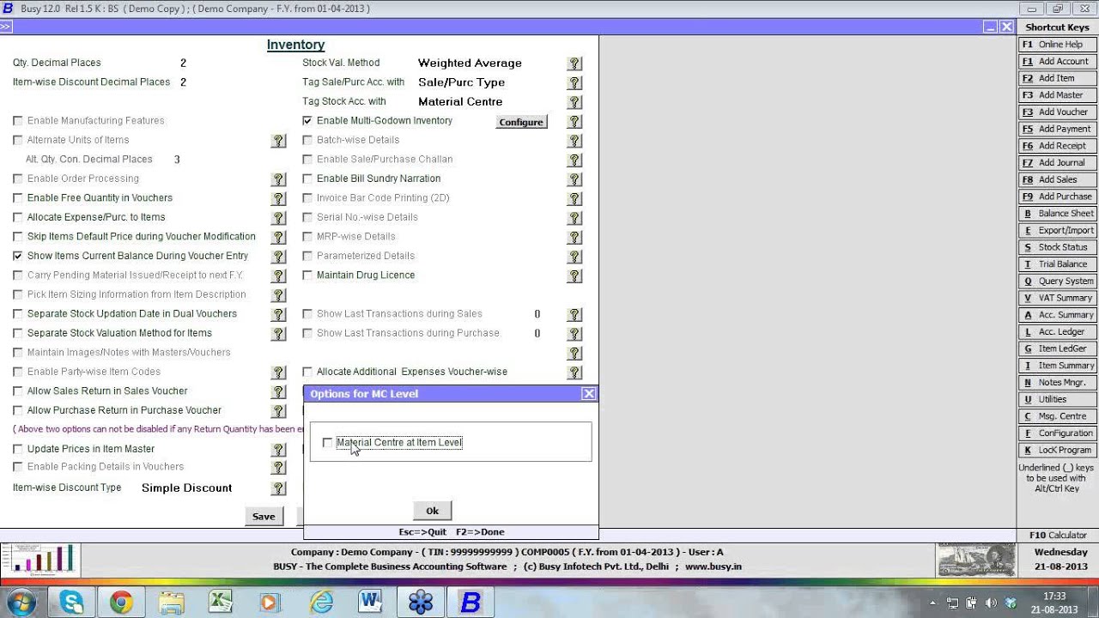The height and width of the screenshot is (618, 1099).
Task: Uncheck Enable Multi-Godown Inventory
Action: (307, 121)
